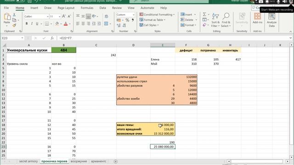Open Conditional Formatting menu
The image size is (294, 165).
point(157,15)
